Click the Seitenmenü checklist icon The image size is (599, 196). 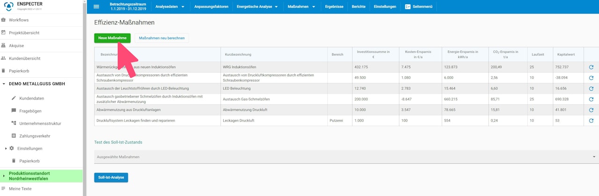click(x=408, y=7)
